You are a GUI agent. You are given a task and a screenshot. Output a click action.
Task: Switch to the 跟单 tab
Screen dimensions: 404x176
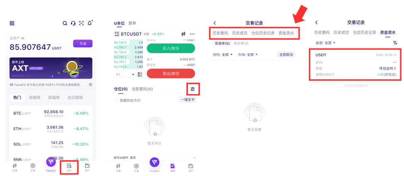coord(132,23)
